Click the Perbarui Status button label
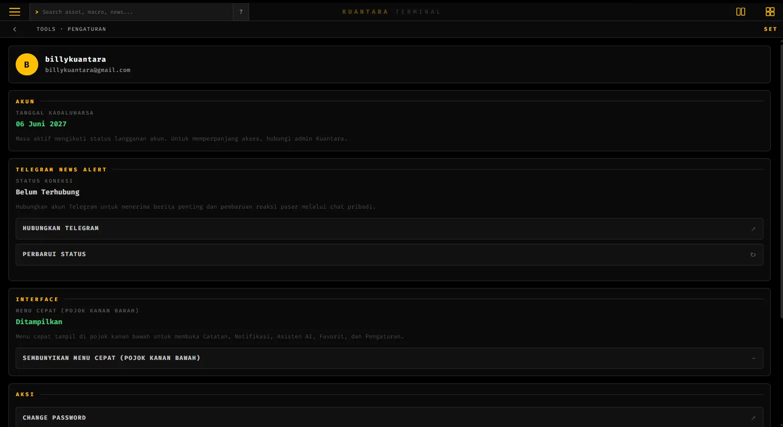 54,254
